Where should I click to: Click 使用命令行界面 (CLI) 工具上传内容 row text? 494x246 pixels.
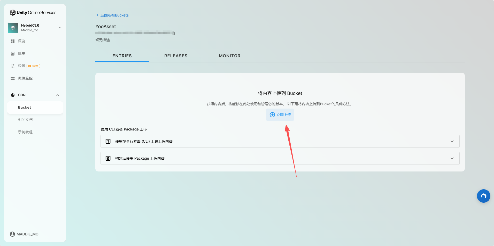click(x=144, y=141)
